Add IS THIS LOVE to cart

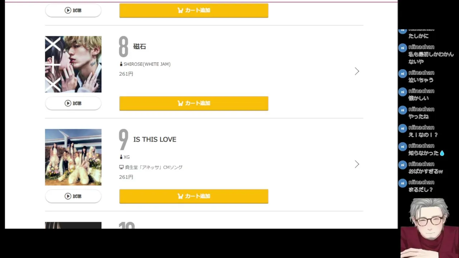click(194, 196)
